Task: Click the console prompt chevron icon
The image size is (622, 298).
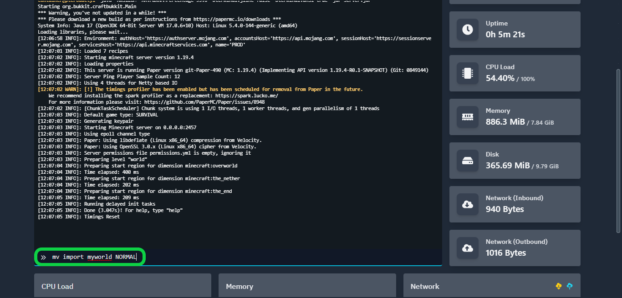Action: 43,257
